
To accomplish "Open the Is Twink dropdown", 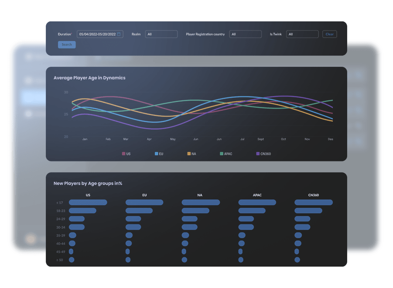I will click(302, 34).
